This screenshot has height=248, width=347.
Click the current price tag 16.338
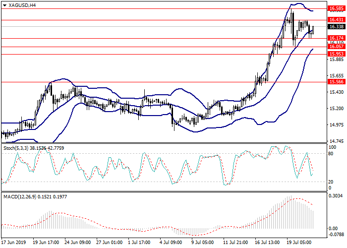tap(336, 27)
